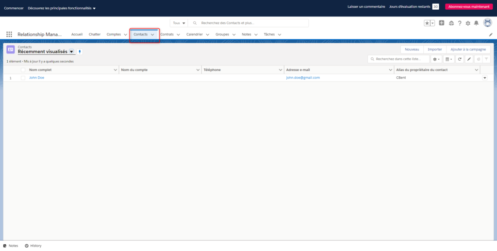Click Ajouter à la campagne button
The width and height of the screenshot is (497, 251).
click(468, 50)
